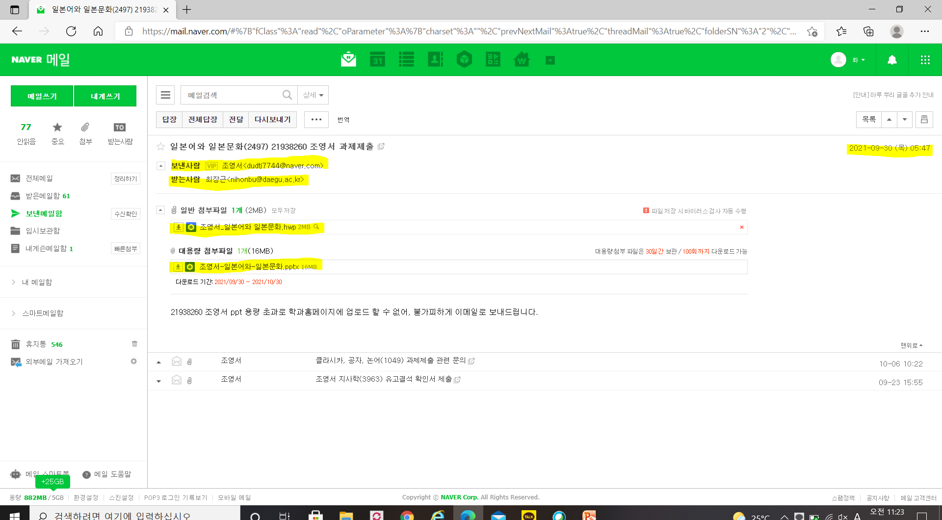This screenshot has width=942, height=520.
Task: Open external mail import settings gear
Action: 133,362
